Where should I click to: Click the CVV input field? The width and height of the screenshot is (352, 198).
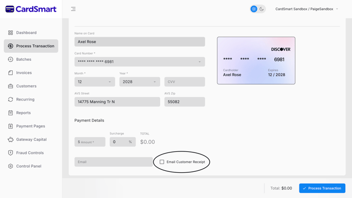point(184,82)
